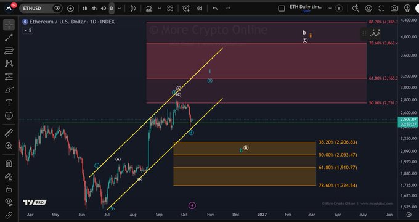
Task: Open the Fibonacci and Gann tools
Action: pyautogui.click(x=9, y=51)
